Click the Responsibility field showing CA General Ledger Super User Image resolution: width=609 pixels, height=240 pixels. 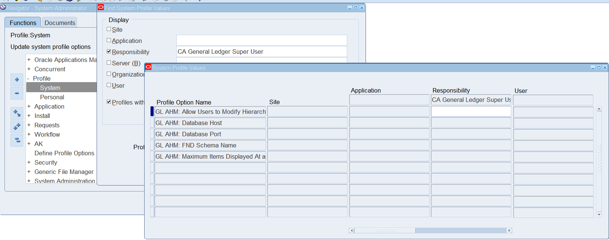point(262,52)
